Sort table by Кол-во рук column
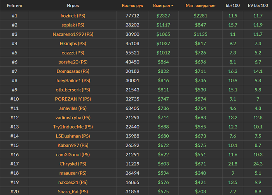This screenshot has height=195, width=272. pyautogui.click(x=132, y=6)
